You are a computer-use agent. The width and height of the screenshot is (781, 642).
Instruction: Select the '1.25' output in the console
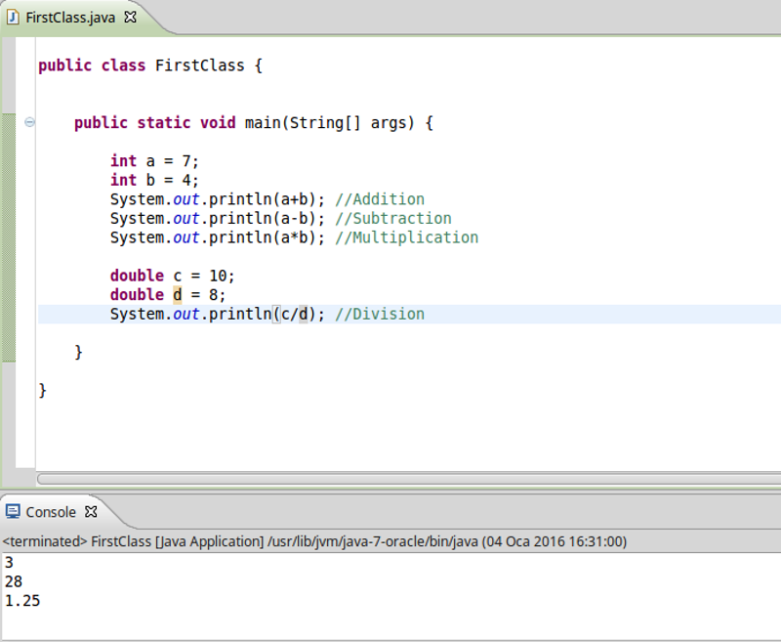tap(21, 601)
